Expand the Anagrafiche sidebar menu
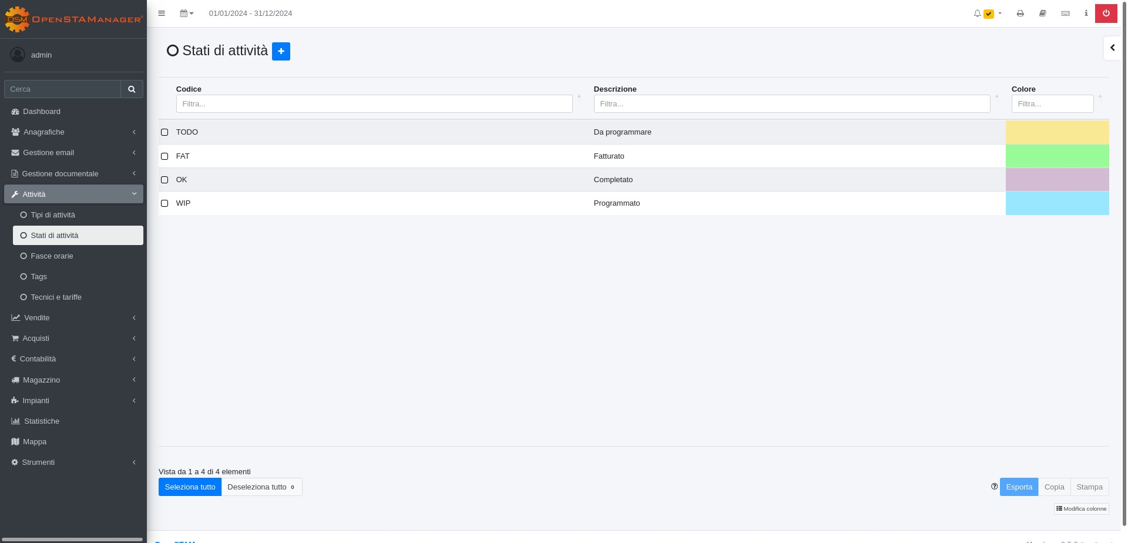Viewport: 1128px width, 543px height. (73, 132)
